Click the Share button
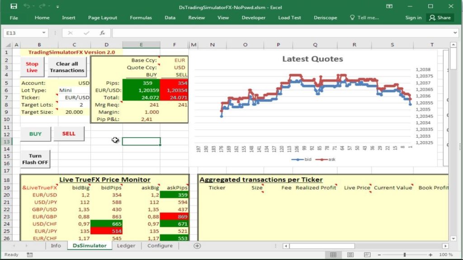Viewport: 463px width, 260px height. [x=440, y=18]
